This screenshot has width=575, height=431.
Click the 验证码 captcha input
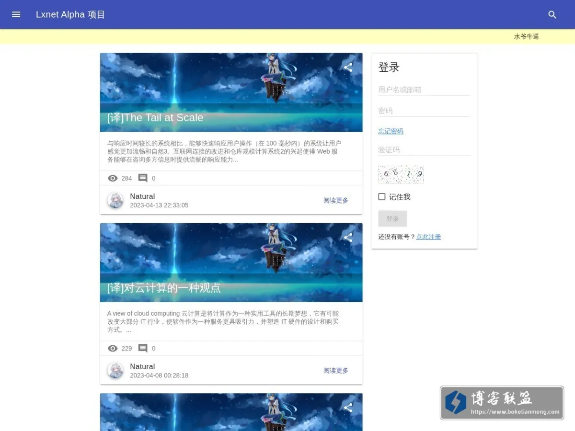[424, 149]
